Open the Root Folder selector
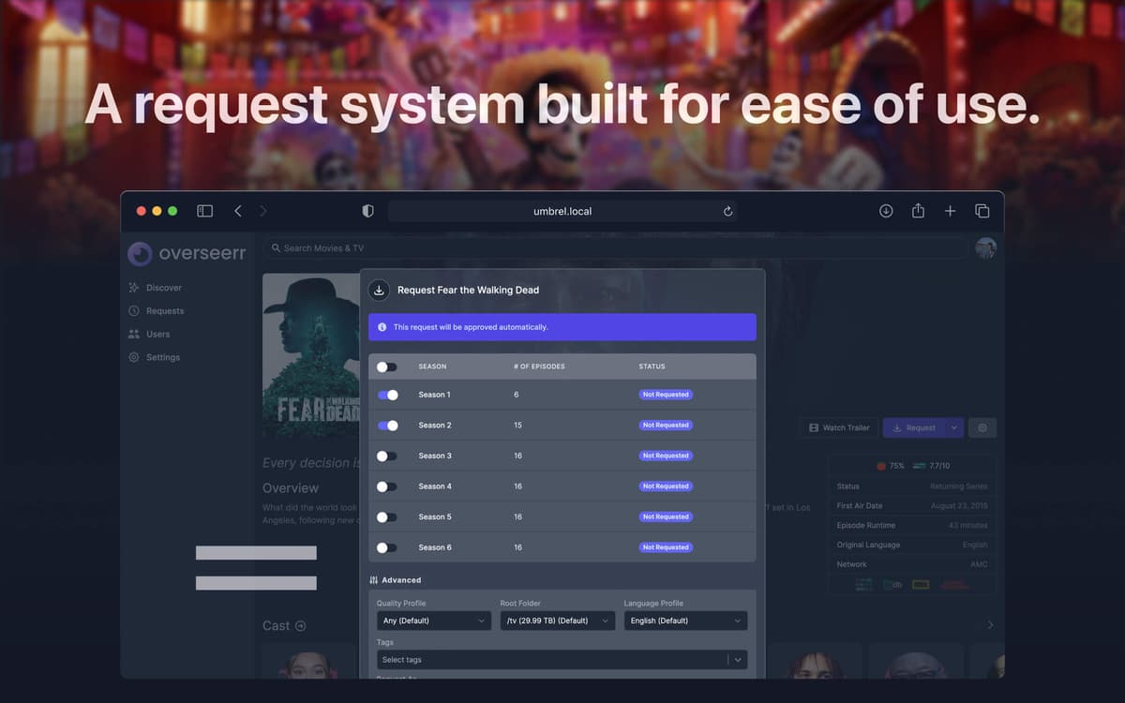1125x703 pixels. pos(557,620)
